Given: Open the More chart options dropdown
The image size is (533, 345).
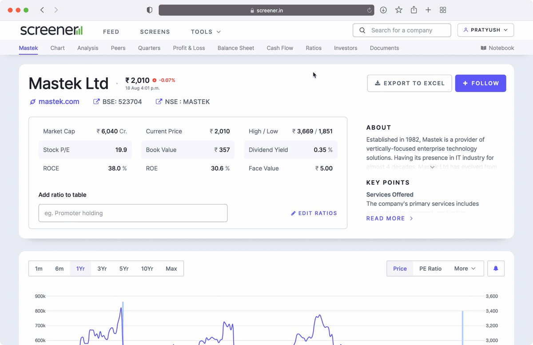Looking at the screenshot, I should coord(465,269).
